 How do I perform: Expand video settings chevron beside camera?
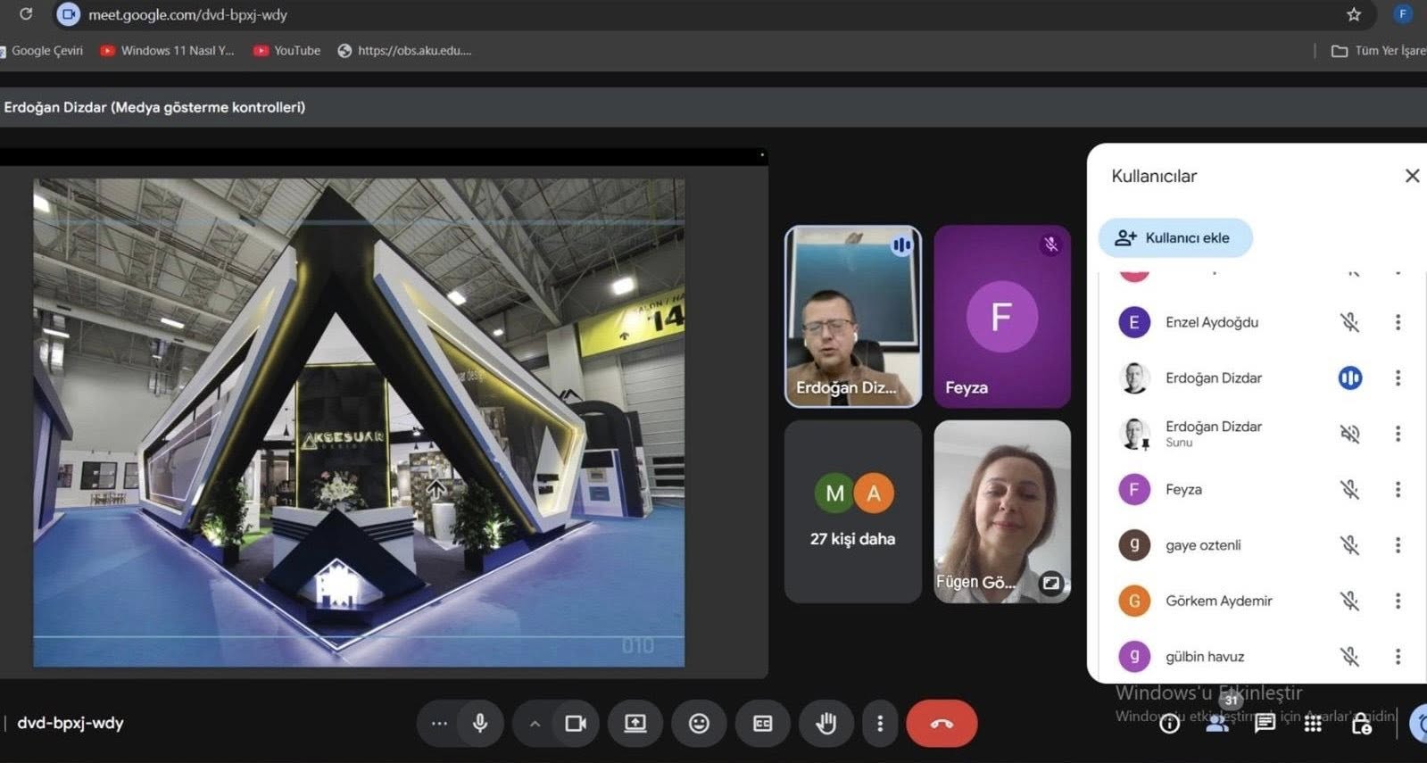click(x=535, y=724)
